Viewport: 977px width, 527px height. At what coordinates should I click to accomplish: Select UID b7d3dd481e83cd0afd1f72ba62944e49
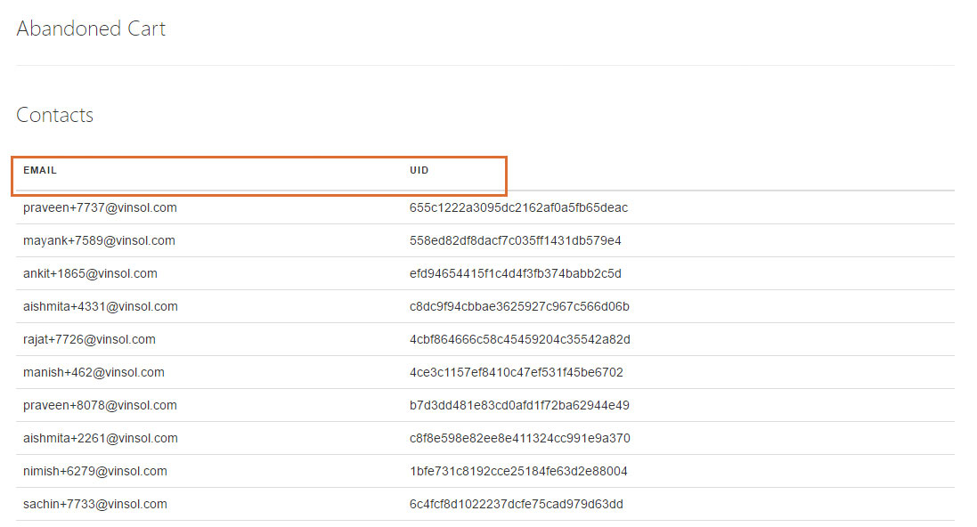(x=519, y=406)
